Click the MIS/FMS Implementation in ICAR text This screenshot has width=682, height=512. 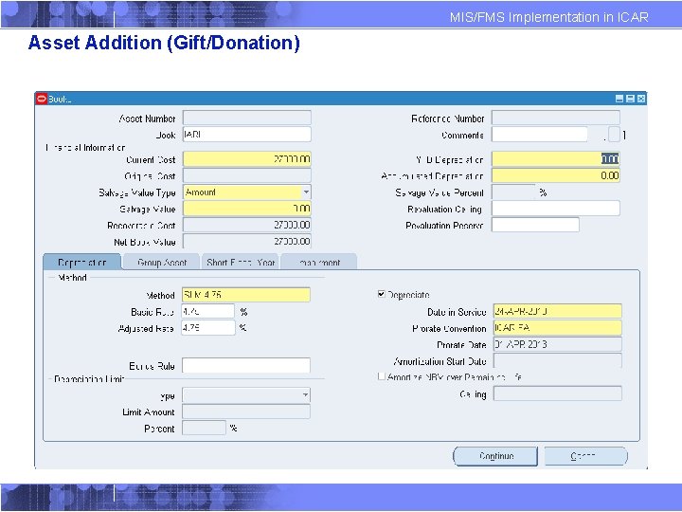[x=548, y=17]
